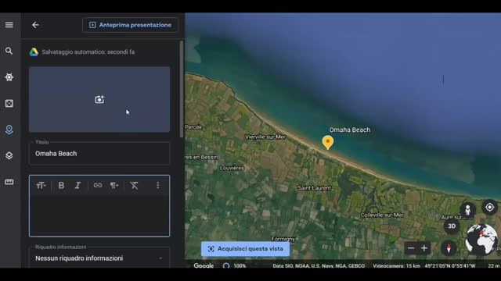The width and height of the screenshot is (501, 281).
Task: Expand 'Nessun riquadro informazioni' dropdown
Action: point(99,258)
